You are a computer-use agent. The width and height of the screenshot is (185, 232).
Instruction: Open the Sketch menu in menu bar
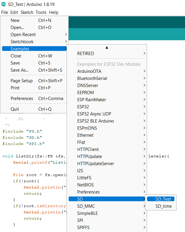(27, 12)
